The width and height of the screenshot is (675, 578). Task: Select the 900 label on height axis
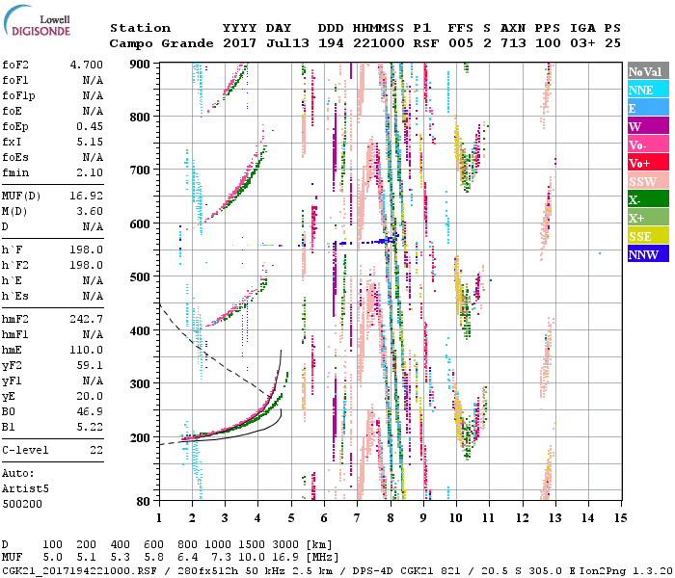tap(141, 64)
